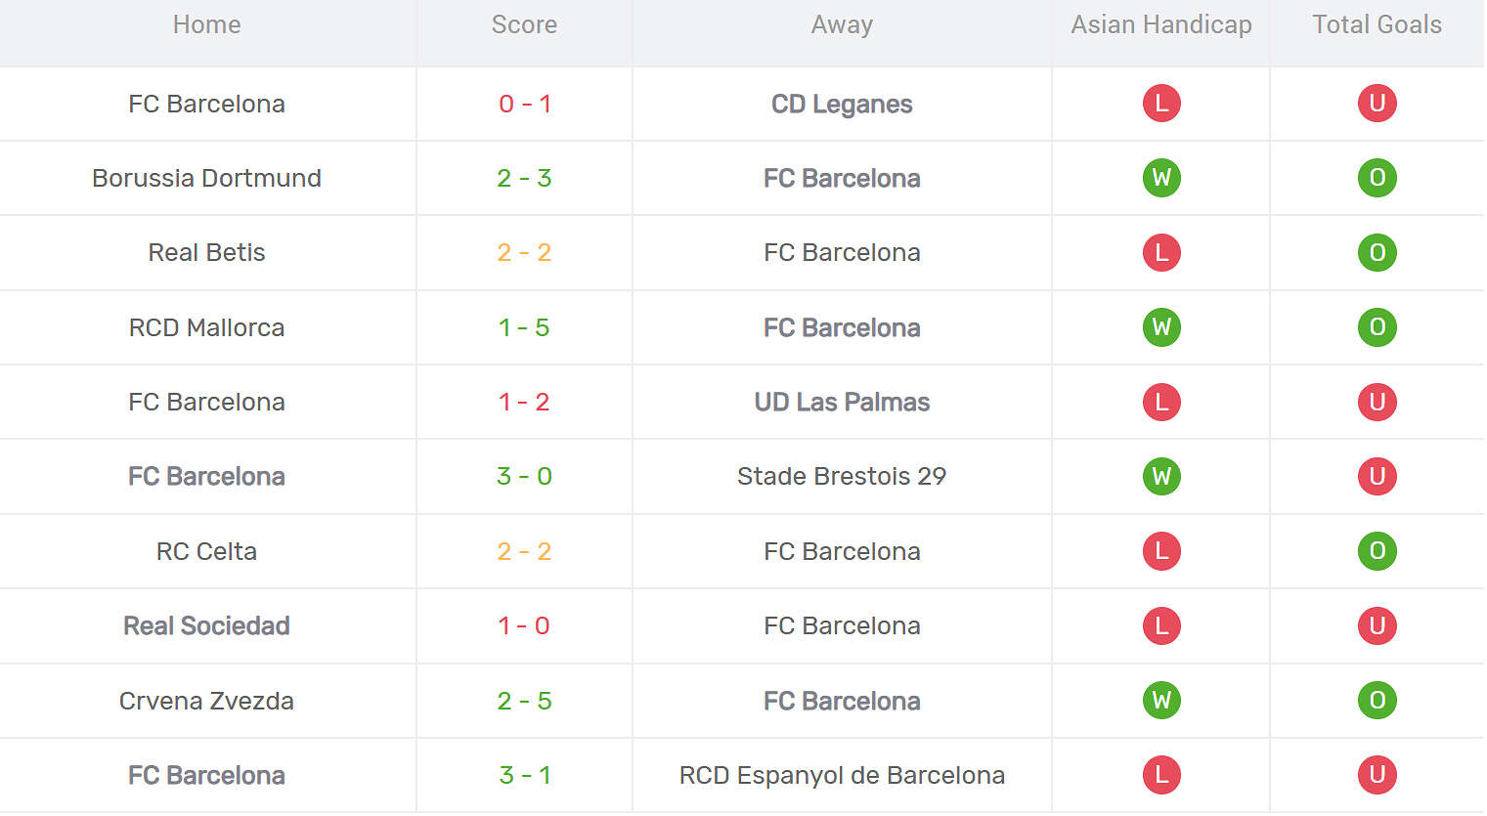
Task: Click the W handicap badge for Borussia Dortmund match
Action: coord(1161,178)
